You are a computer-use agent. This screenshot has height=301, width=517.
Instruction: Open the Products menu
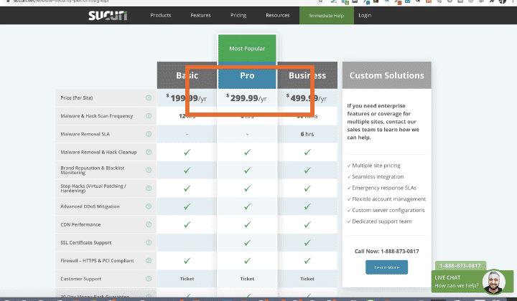click(x=161, y=15)
